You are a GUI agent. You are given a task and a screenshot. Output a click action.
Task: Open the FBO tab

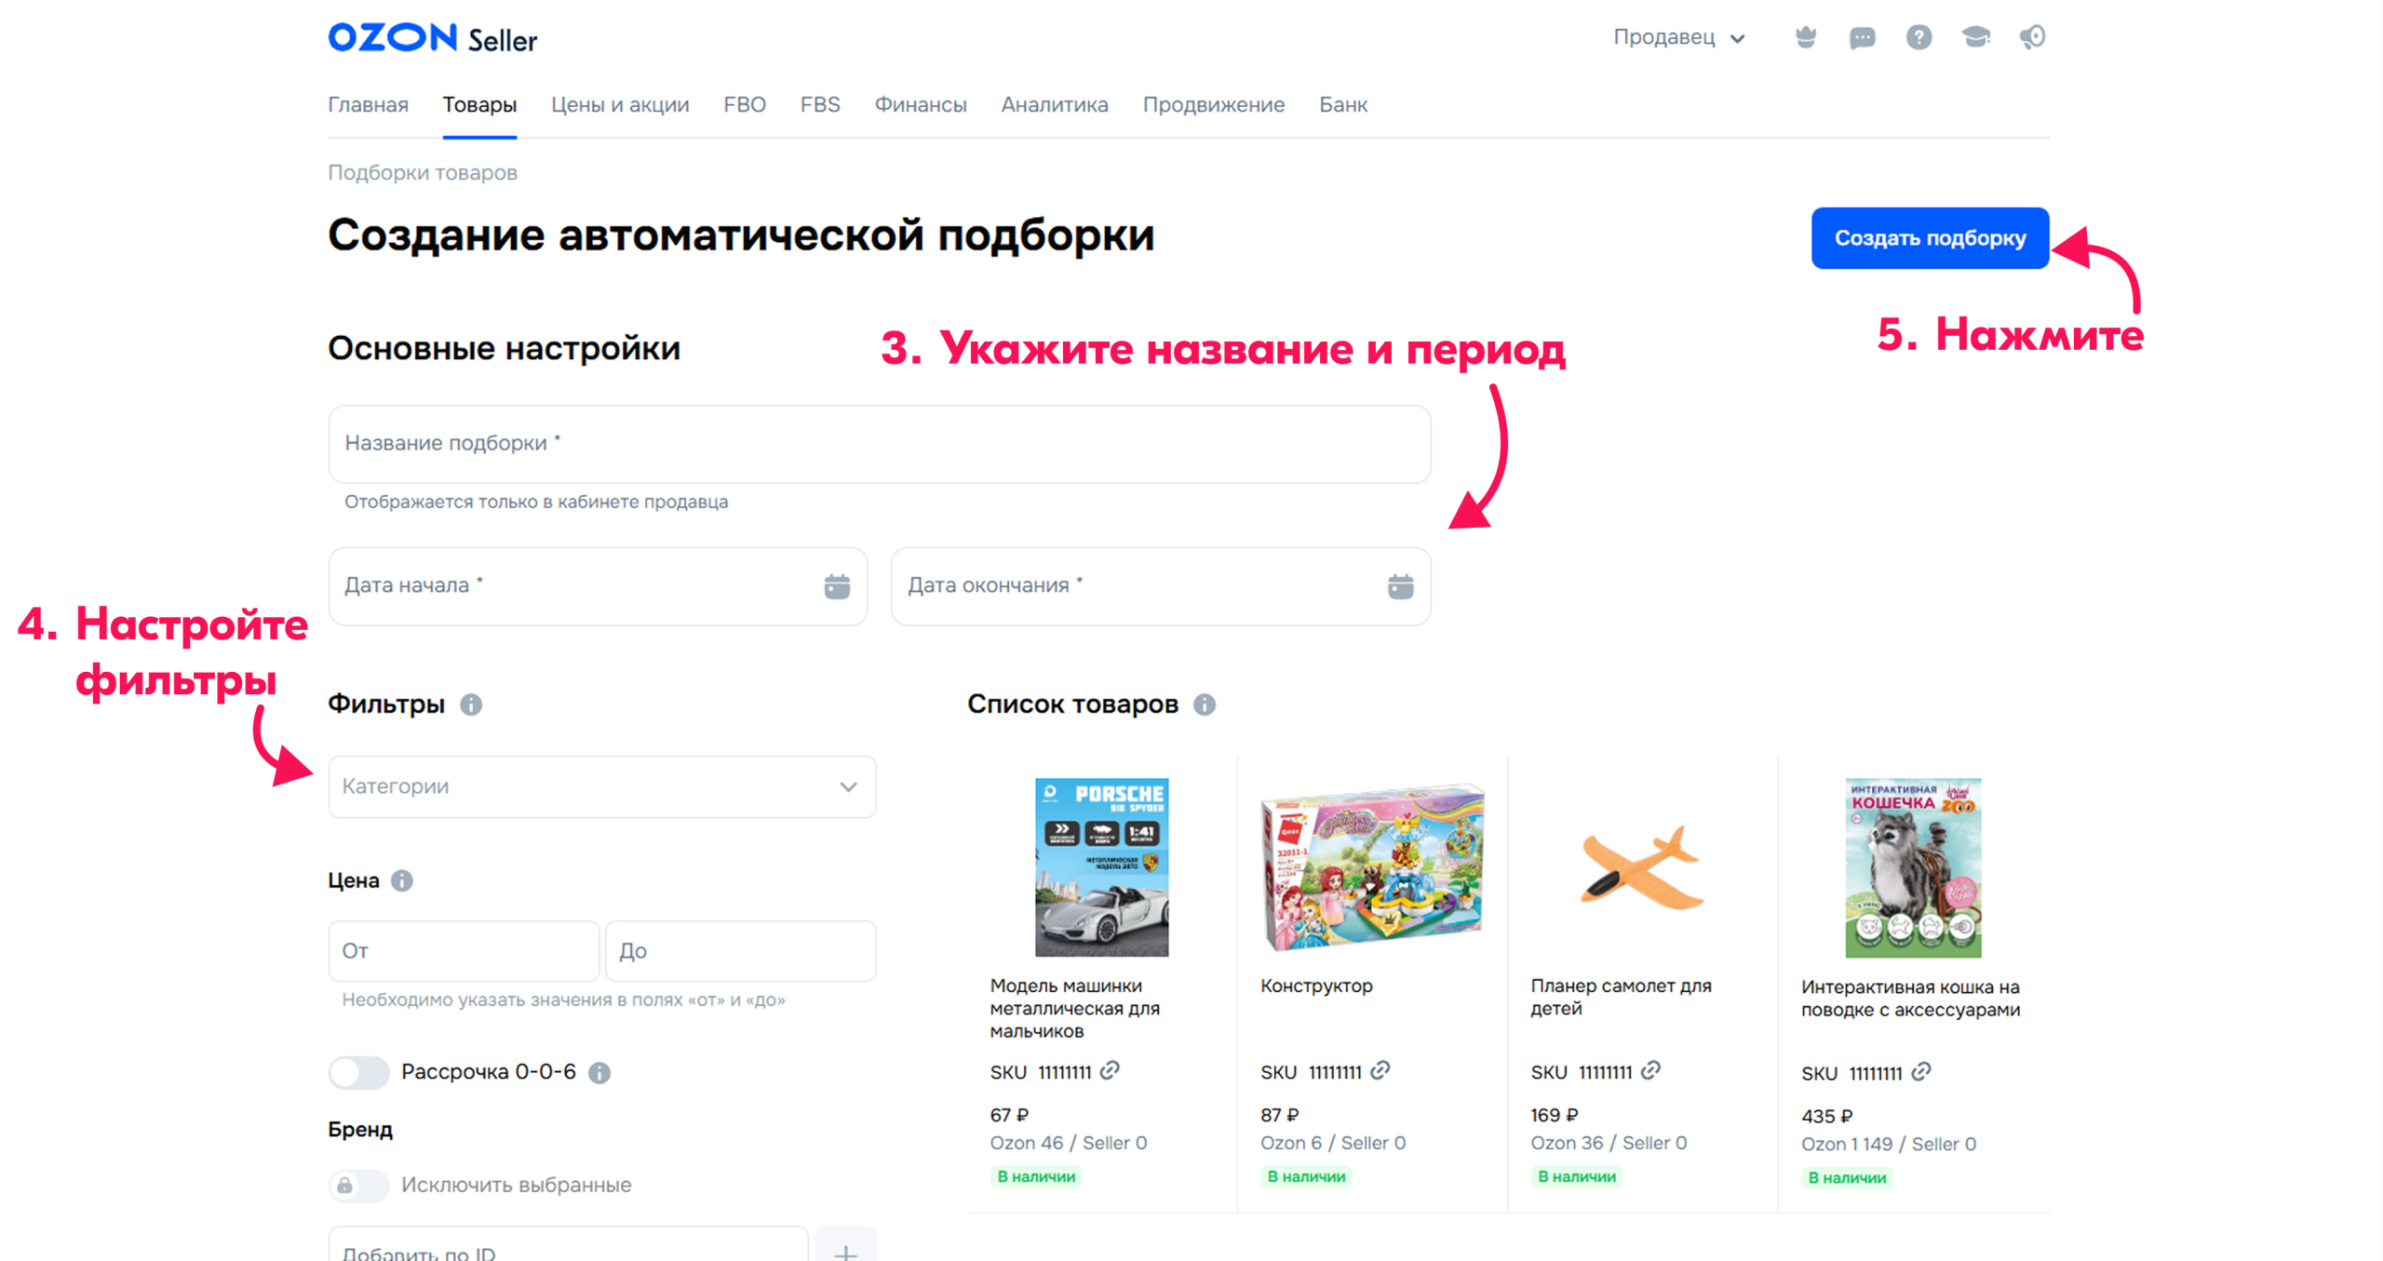pyautogui.click(x=745, y=104)
